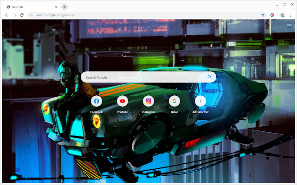Go back with the back arrow

point(7,15)
